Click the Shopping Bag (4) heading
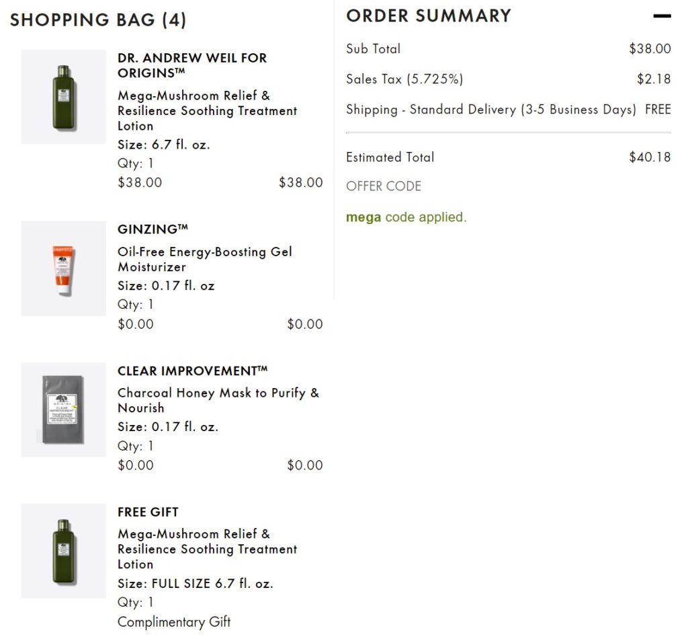This screenshot has height=643, width=688. tap(98, 20)
